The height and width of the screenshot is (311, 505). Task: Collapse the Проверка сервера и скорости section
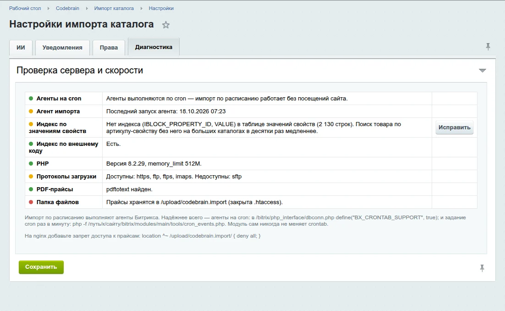[x=482, y=71]
